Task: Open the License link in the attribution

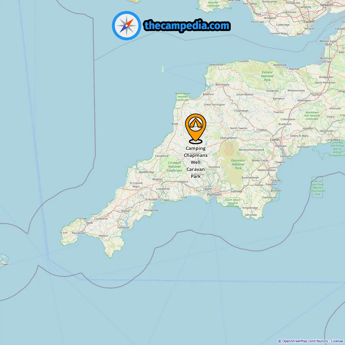Action: (337, 341)
